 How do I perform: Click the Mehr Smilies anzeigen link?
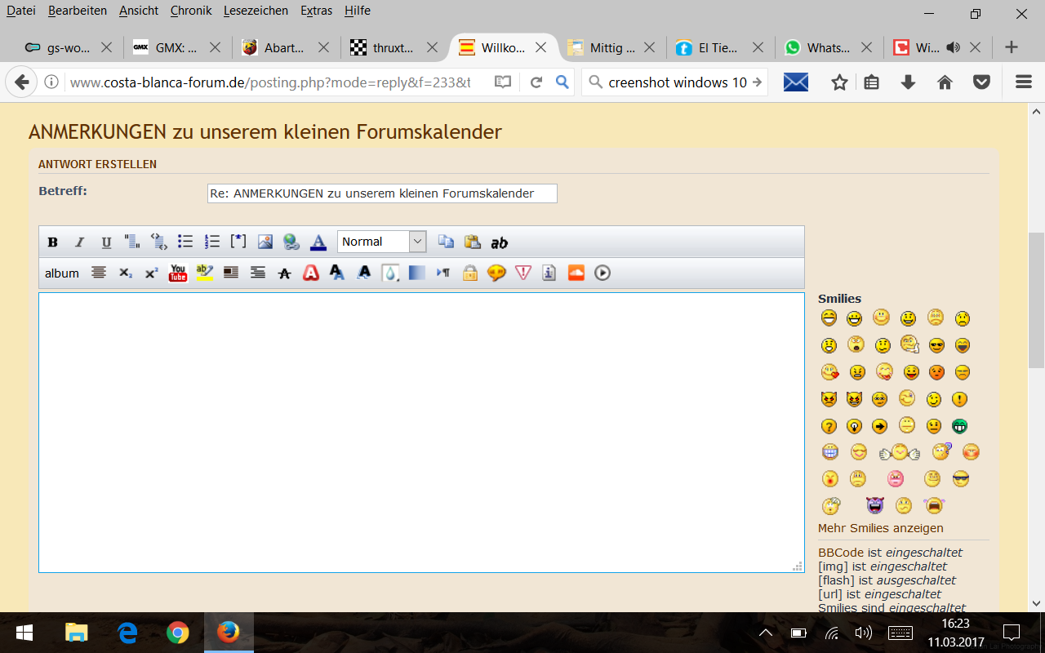pos(880,528)
